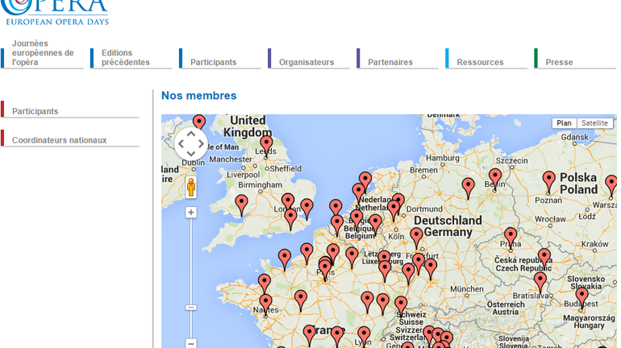
Task: Click the map marker near Poznań
Action: [x=549, y=180]
